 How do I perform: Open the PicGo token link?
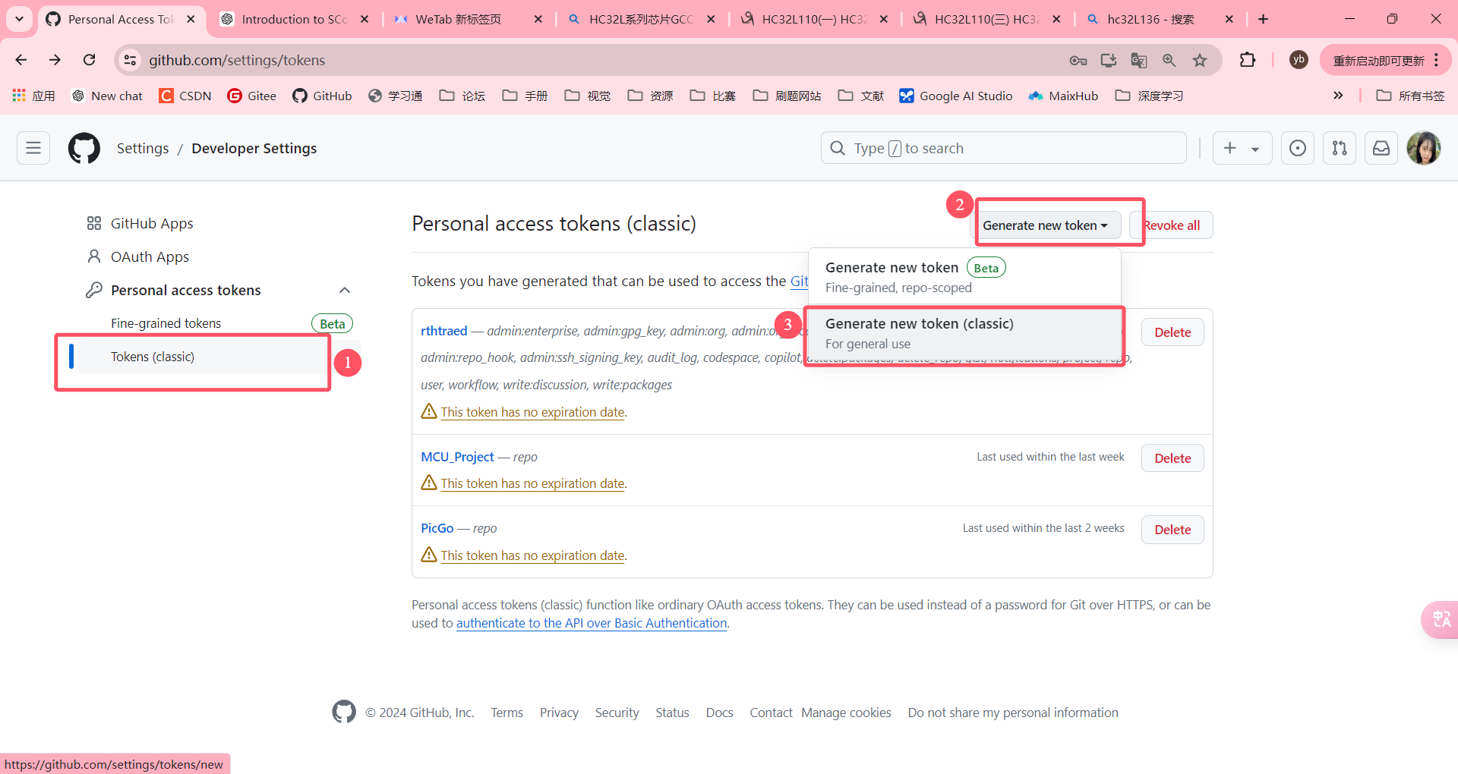(437, 528)
